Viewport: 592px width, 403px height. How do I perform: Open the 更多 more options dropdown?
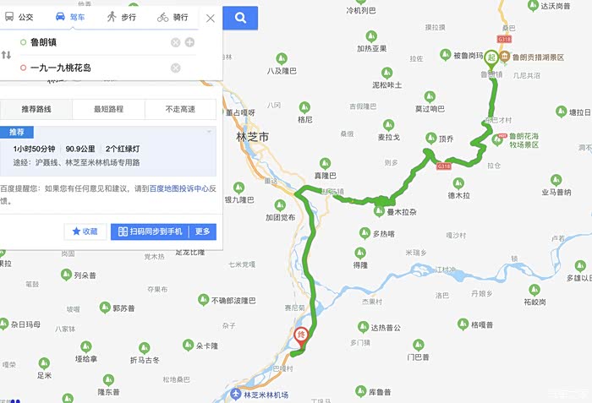pos(202,231)
